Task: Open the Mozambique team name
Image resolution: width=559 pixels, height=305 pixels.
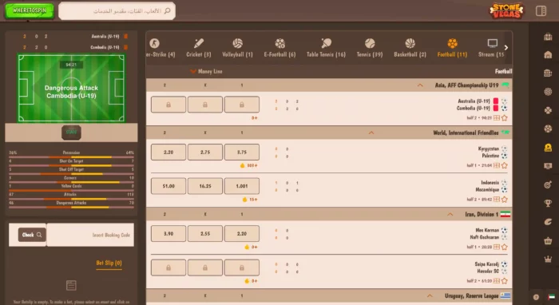Action: point(487,189)
